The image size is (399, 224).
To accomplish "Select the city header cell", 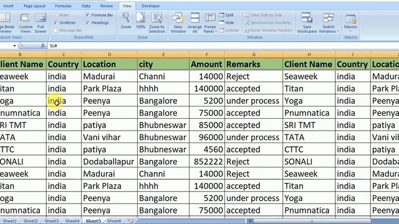I will (x=163, y=64).
